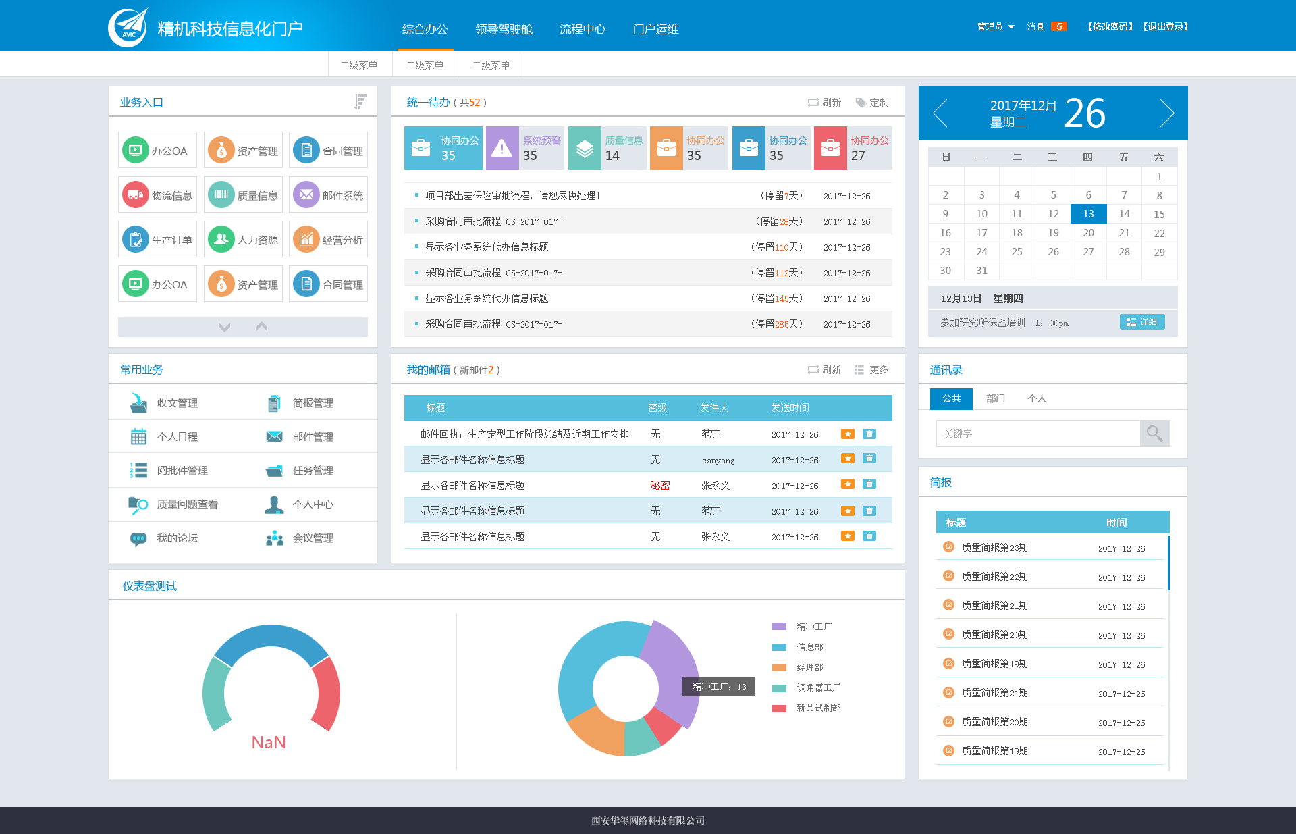This screenshot has height=834, width=1296.
Task: Click the 系统预警 warning card
Action: click(525, 148)
